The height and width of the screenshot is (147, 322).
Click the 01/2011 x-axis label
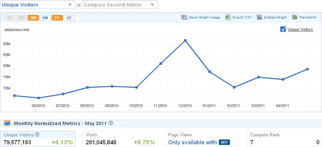point(209,106)
